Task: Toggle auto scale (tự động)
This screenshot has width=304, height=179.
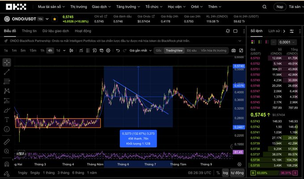Action: pyautogui.click(x=237, y=173)
